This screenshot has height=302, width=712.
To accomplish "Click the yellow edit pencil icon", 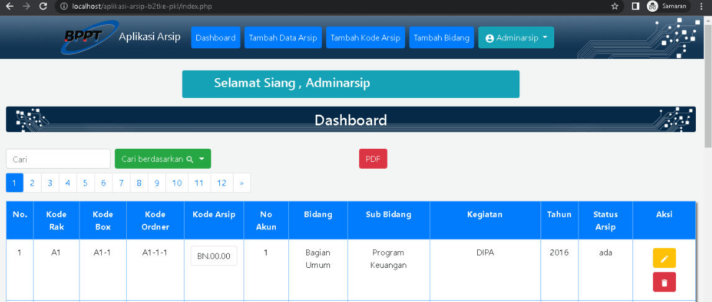I will 664,258.
